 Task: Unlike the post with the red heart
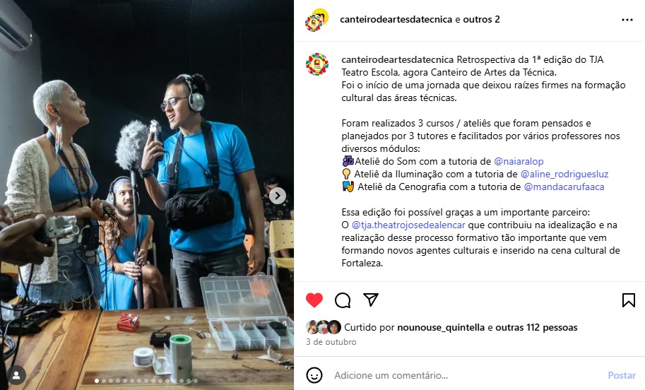click(x=314, y=300)
